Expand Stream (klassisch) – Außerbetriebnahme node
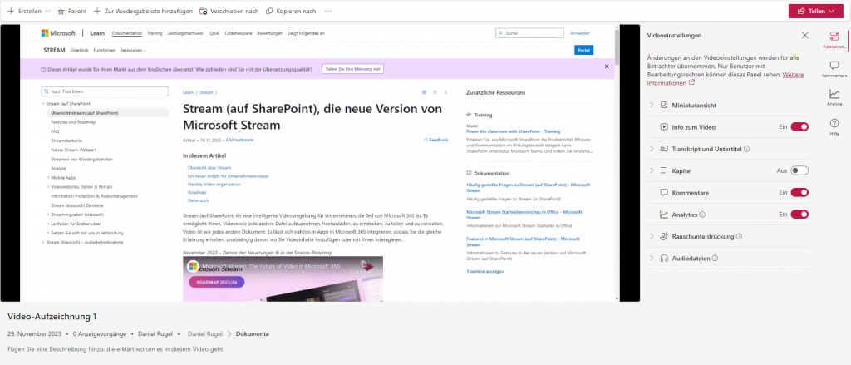The width and height of the screenshot is (851, 365). (x=43, y=242)
